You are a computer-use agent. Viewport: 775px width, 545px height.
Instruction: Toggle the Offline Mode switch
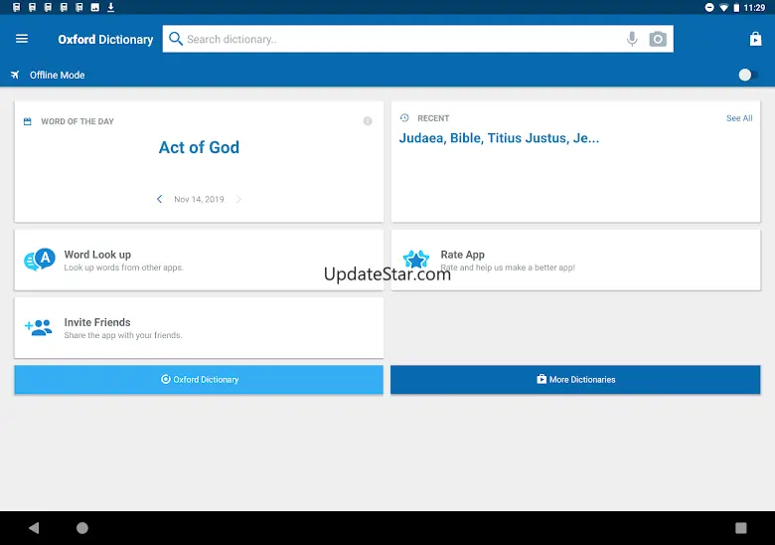tap(748, 75)
